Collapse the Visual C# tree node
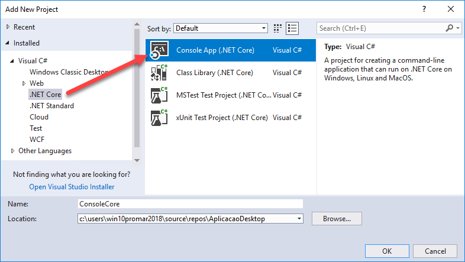465x262 pixels. point(12,61)
